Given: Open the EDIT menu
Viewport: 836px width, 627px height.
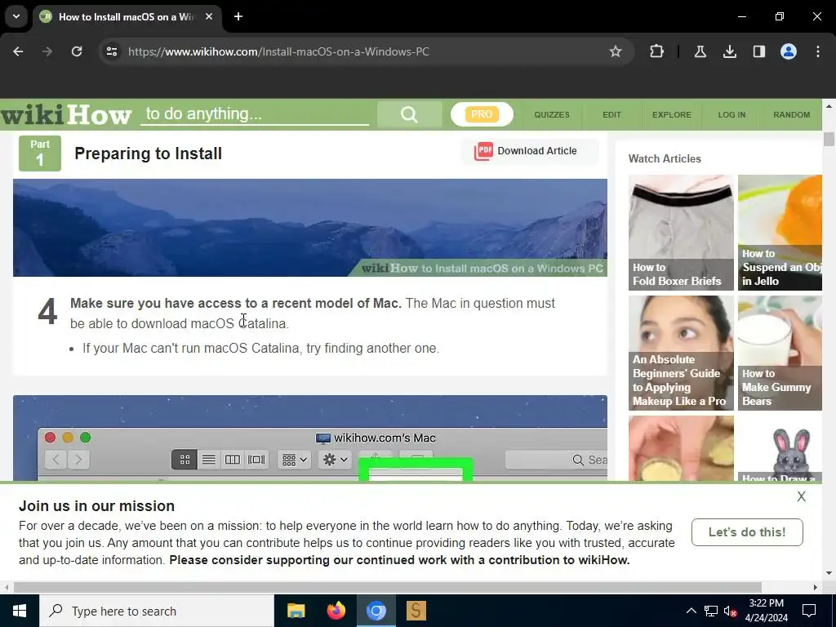Looking at the screenshot, I should pos(611,114).
